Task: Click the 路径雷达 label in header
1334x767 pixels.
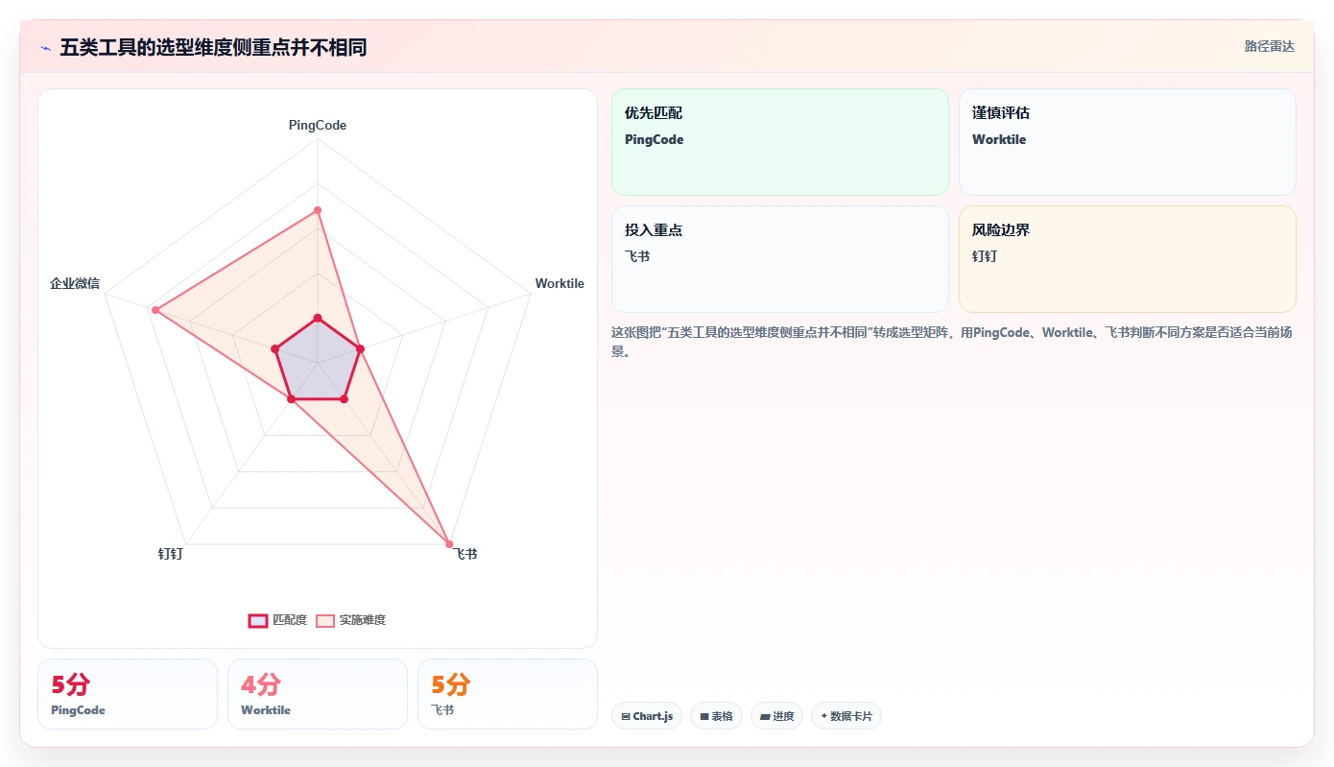Action: tap(1269, 46)
